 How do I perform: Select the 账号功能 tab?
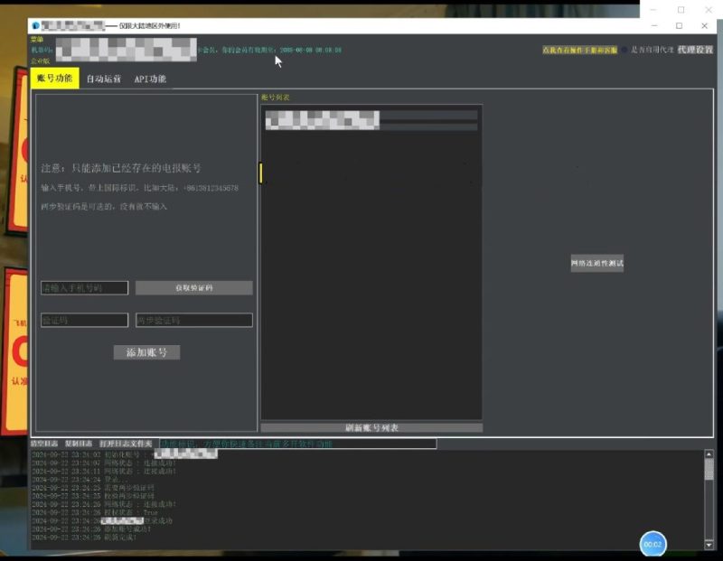pyautogui.click(x=57, y=79)
